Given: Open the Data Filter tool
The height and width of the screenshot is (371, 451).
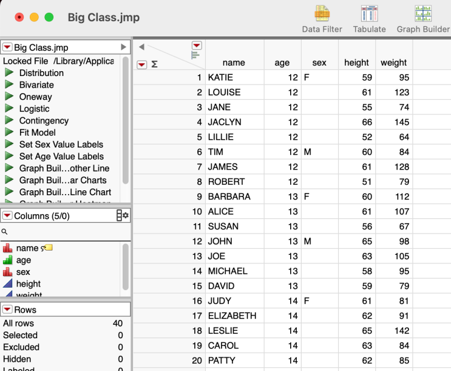Looking at the screenshot, I should point(322,19).
